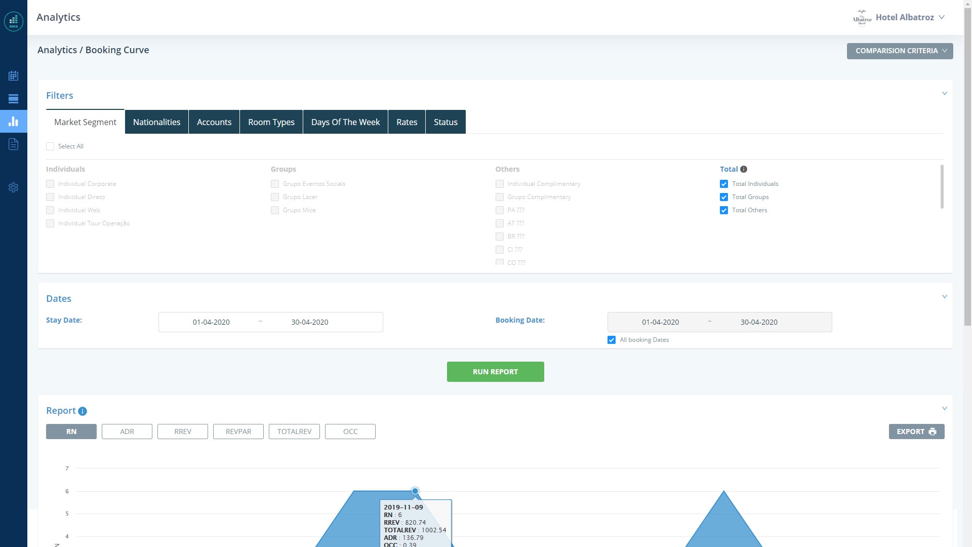The height and width of the screenshot is (547, 972).
Task: Collapse the Filters panel chevron
Action: (x=944, y=94)
